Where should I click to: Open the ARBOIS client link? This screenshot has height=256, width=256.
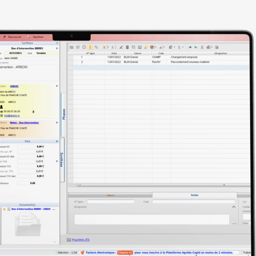coord(14,86)
